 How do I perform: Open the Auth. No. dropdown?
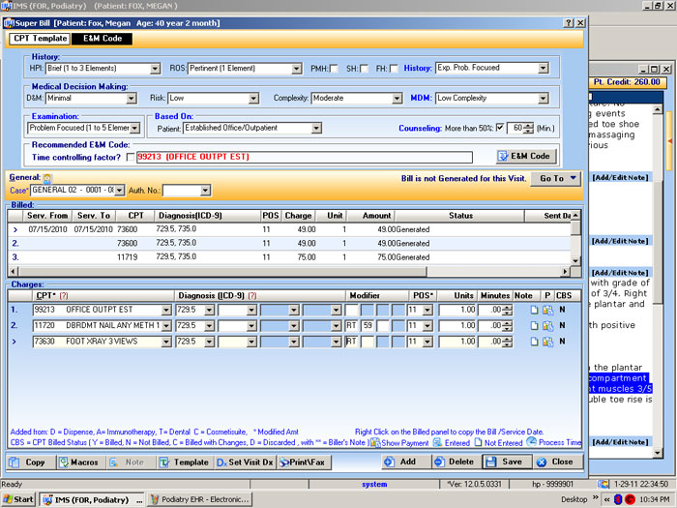[x=205, y=190]
